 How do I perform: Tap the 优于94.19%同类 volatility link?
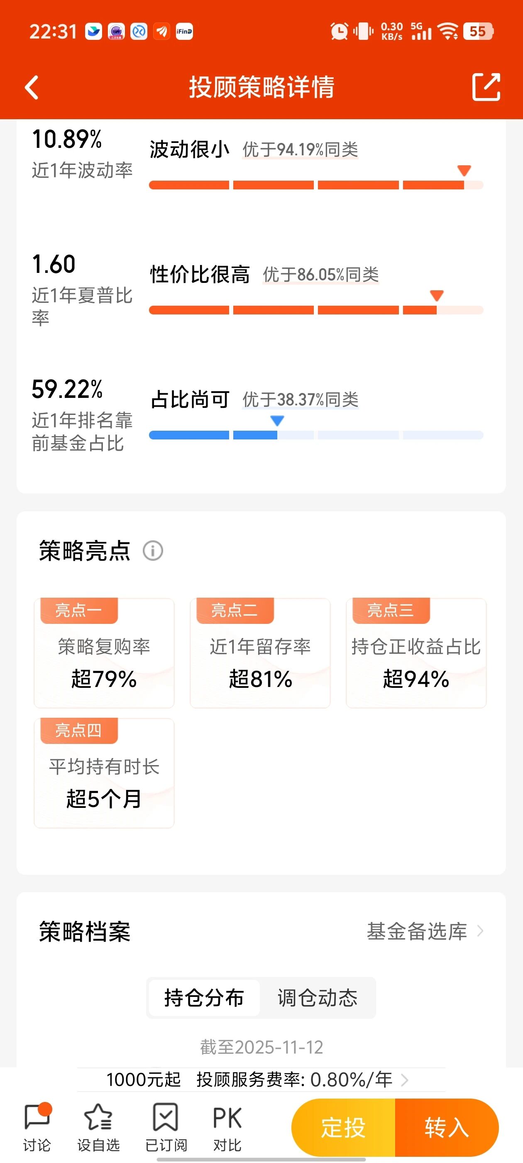point(300,150)
